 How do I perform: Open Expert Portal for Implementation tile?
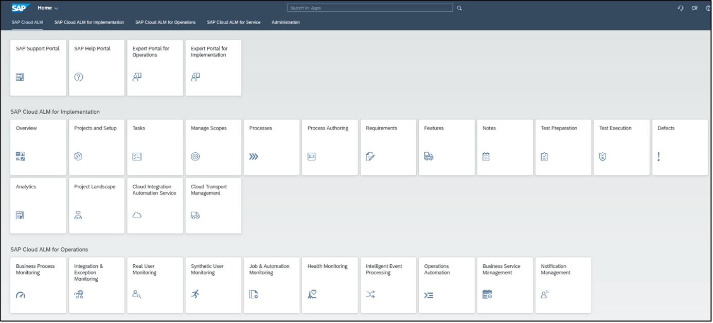coord(213,67)
